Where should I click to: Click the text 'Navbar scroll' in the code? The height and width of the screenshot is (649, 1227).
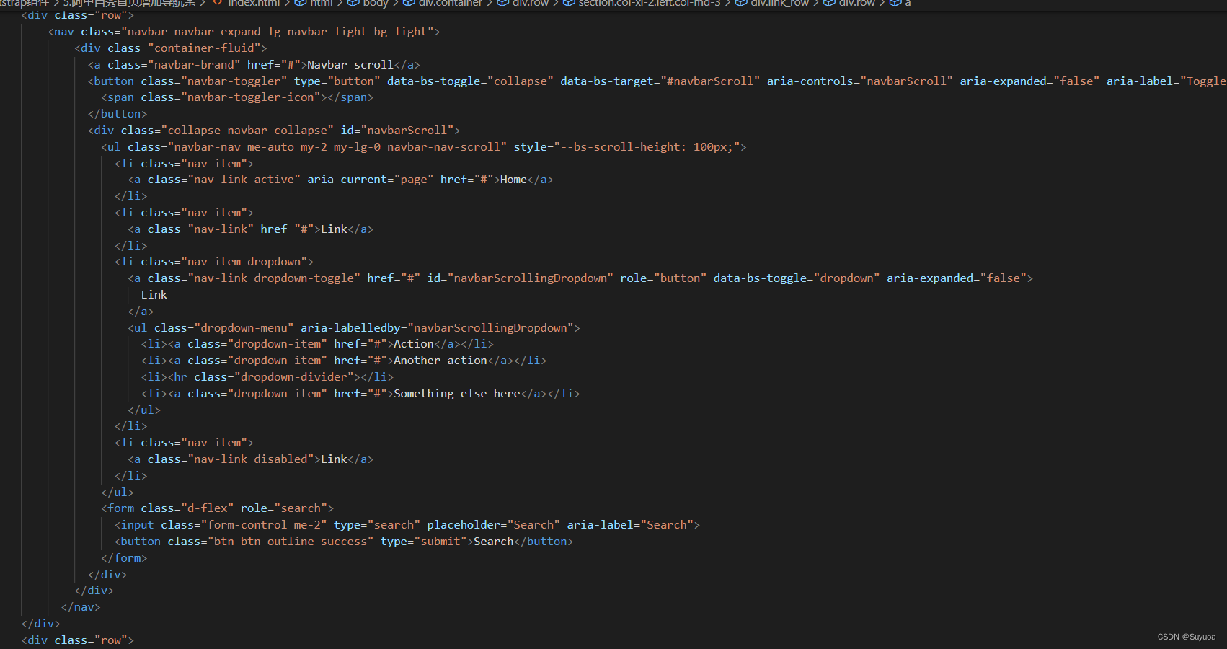350,64
